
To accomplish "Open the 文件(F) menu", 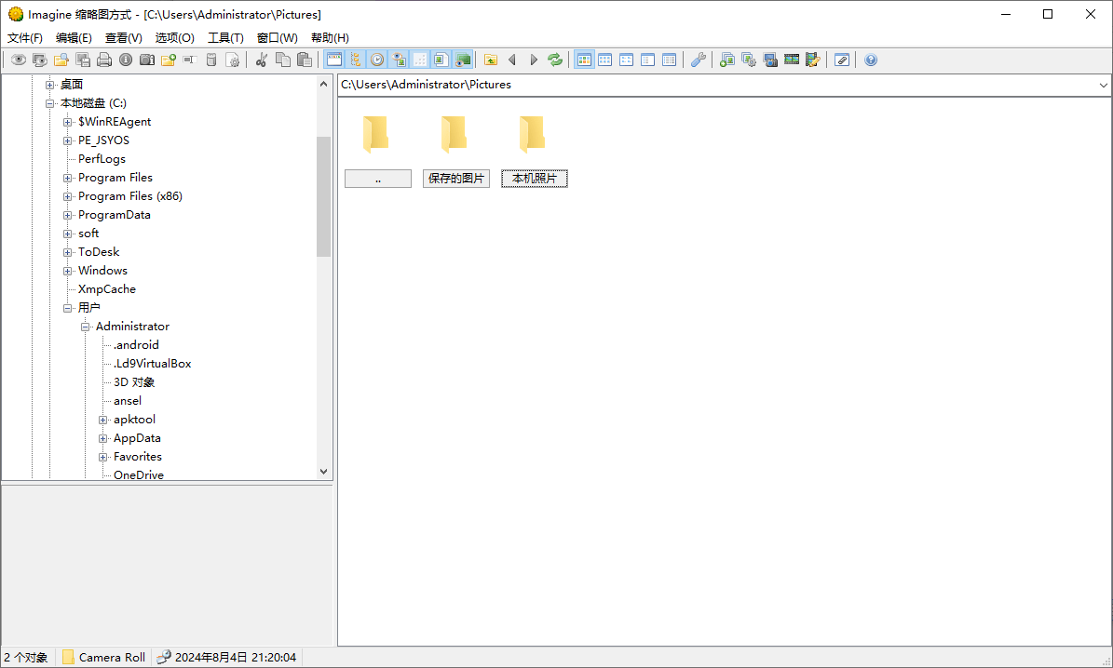I will (x=24, y=37).
